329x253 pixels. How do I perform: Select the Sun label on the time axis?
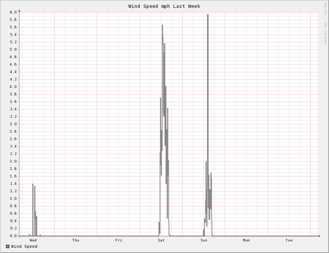(x=204, y=240)
